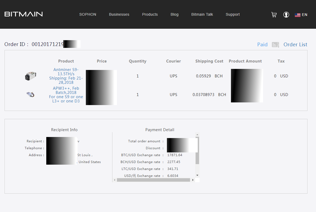316x212 pixels.
Task: Navigate to Bitmain Talk
Action: coord(202,14)
